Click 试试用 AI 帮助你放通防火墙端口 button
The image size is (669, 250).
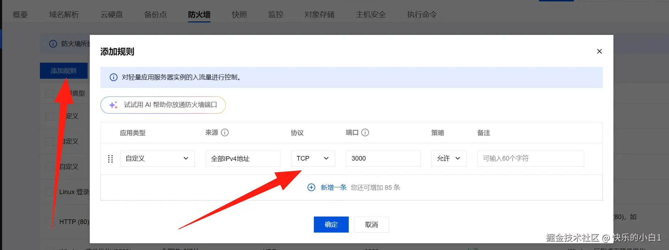(x=163, y=105)
